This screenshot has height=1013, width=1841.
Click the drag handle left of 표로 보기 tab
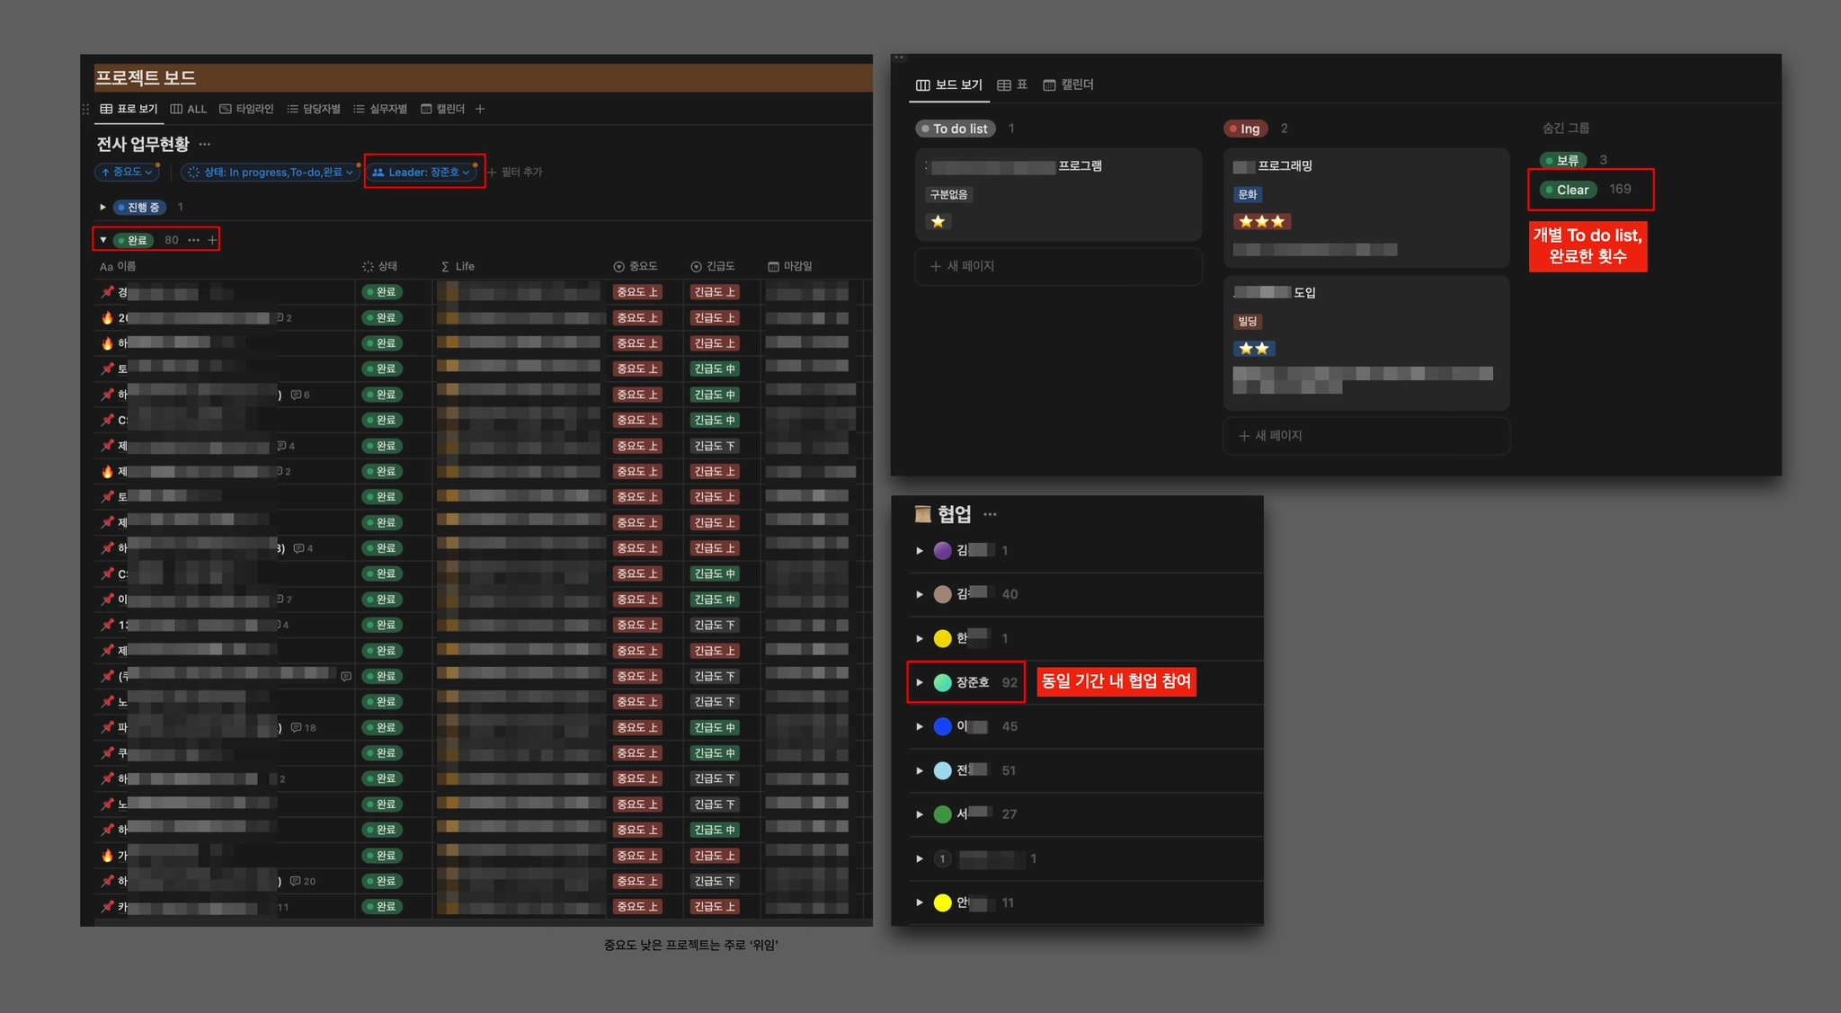click(x=85, y=109)
